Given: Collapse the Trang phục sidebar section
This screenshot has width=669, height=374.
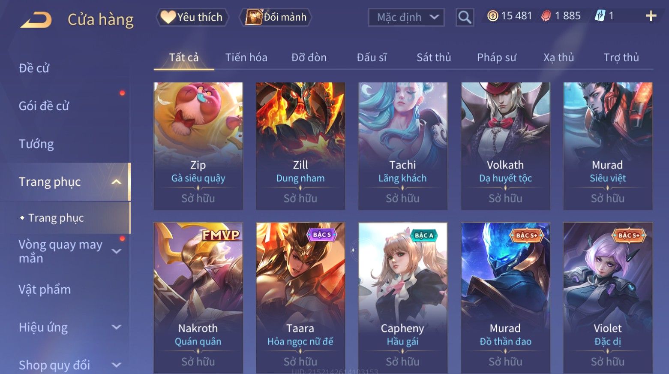Looking at the screenshot, I should 116,182.
